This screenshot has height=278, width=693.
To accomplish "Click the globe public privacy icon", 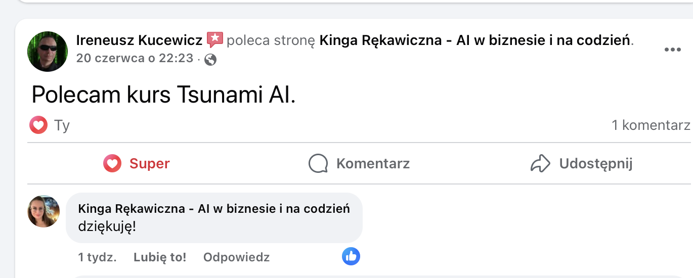I will pos(210,60).
